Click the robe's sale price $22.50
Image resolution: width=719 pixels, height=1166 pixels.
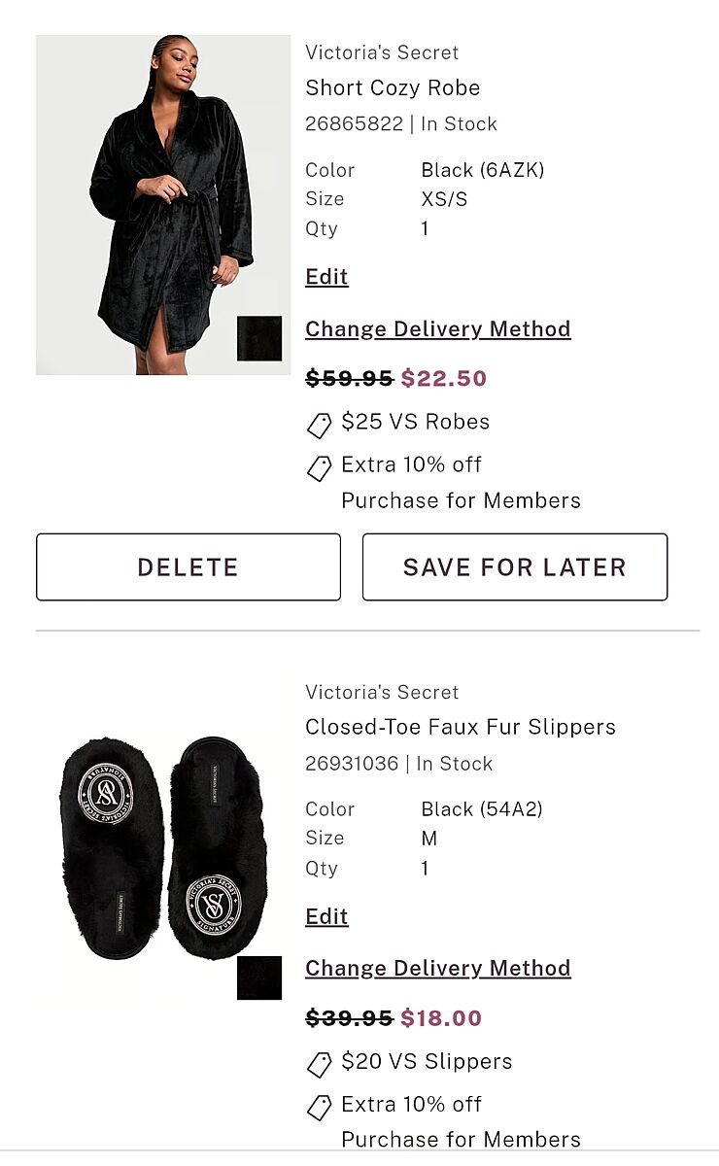(444, 378)
